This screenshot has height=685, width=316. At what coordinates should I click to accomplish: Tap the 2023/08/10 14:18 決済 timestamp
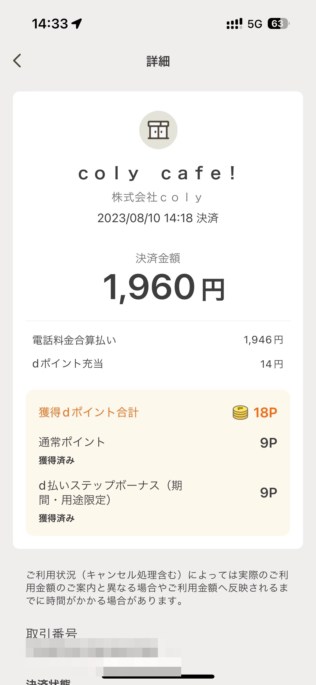coord(158,218)
